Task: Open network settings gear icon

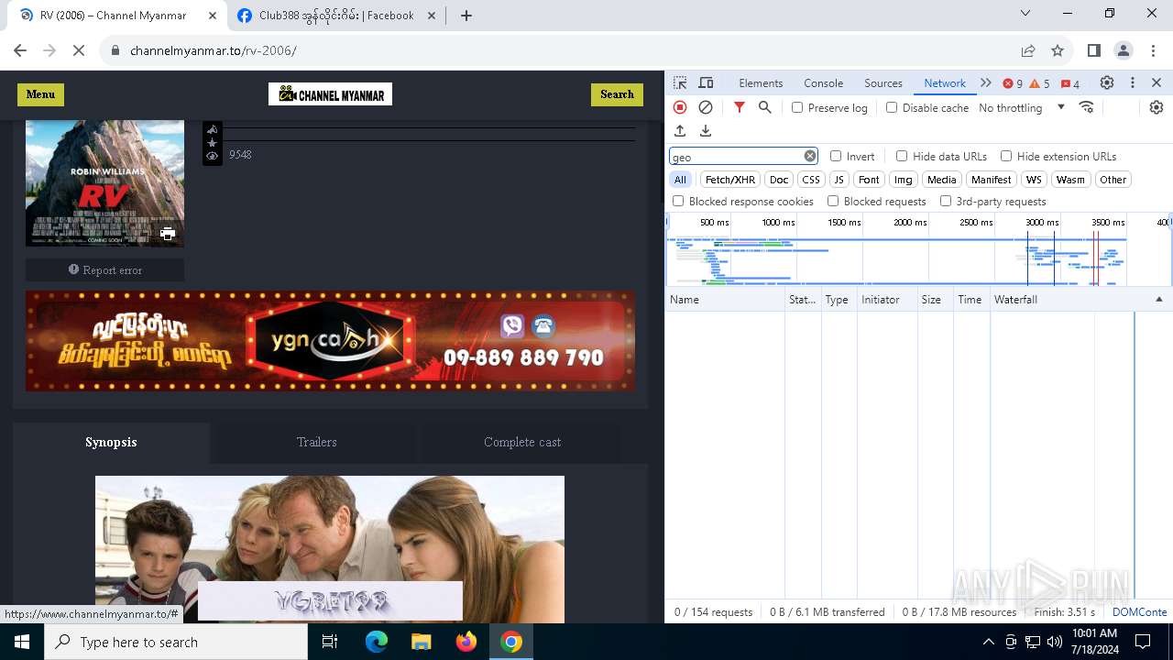Action: pyautogui.click(x=1157, y=107)
